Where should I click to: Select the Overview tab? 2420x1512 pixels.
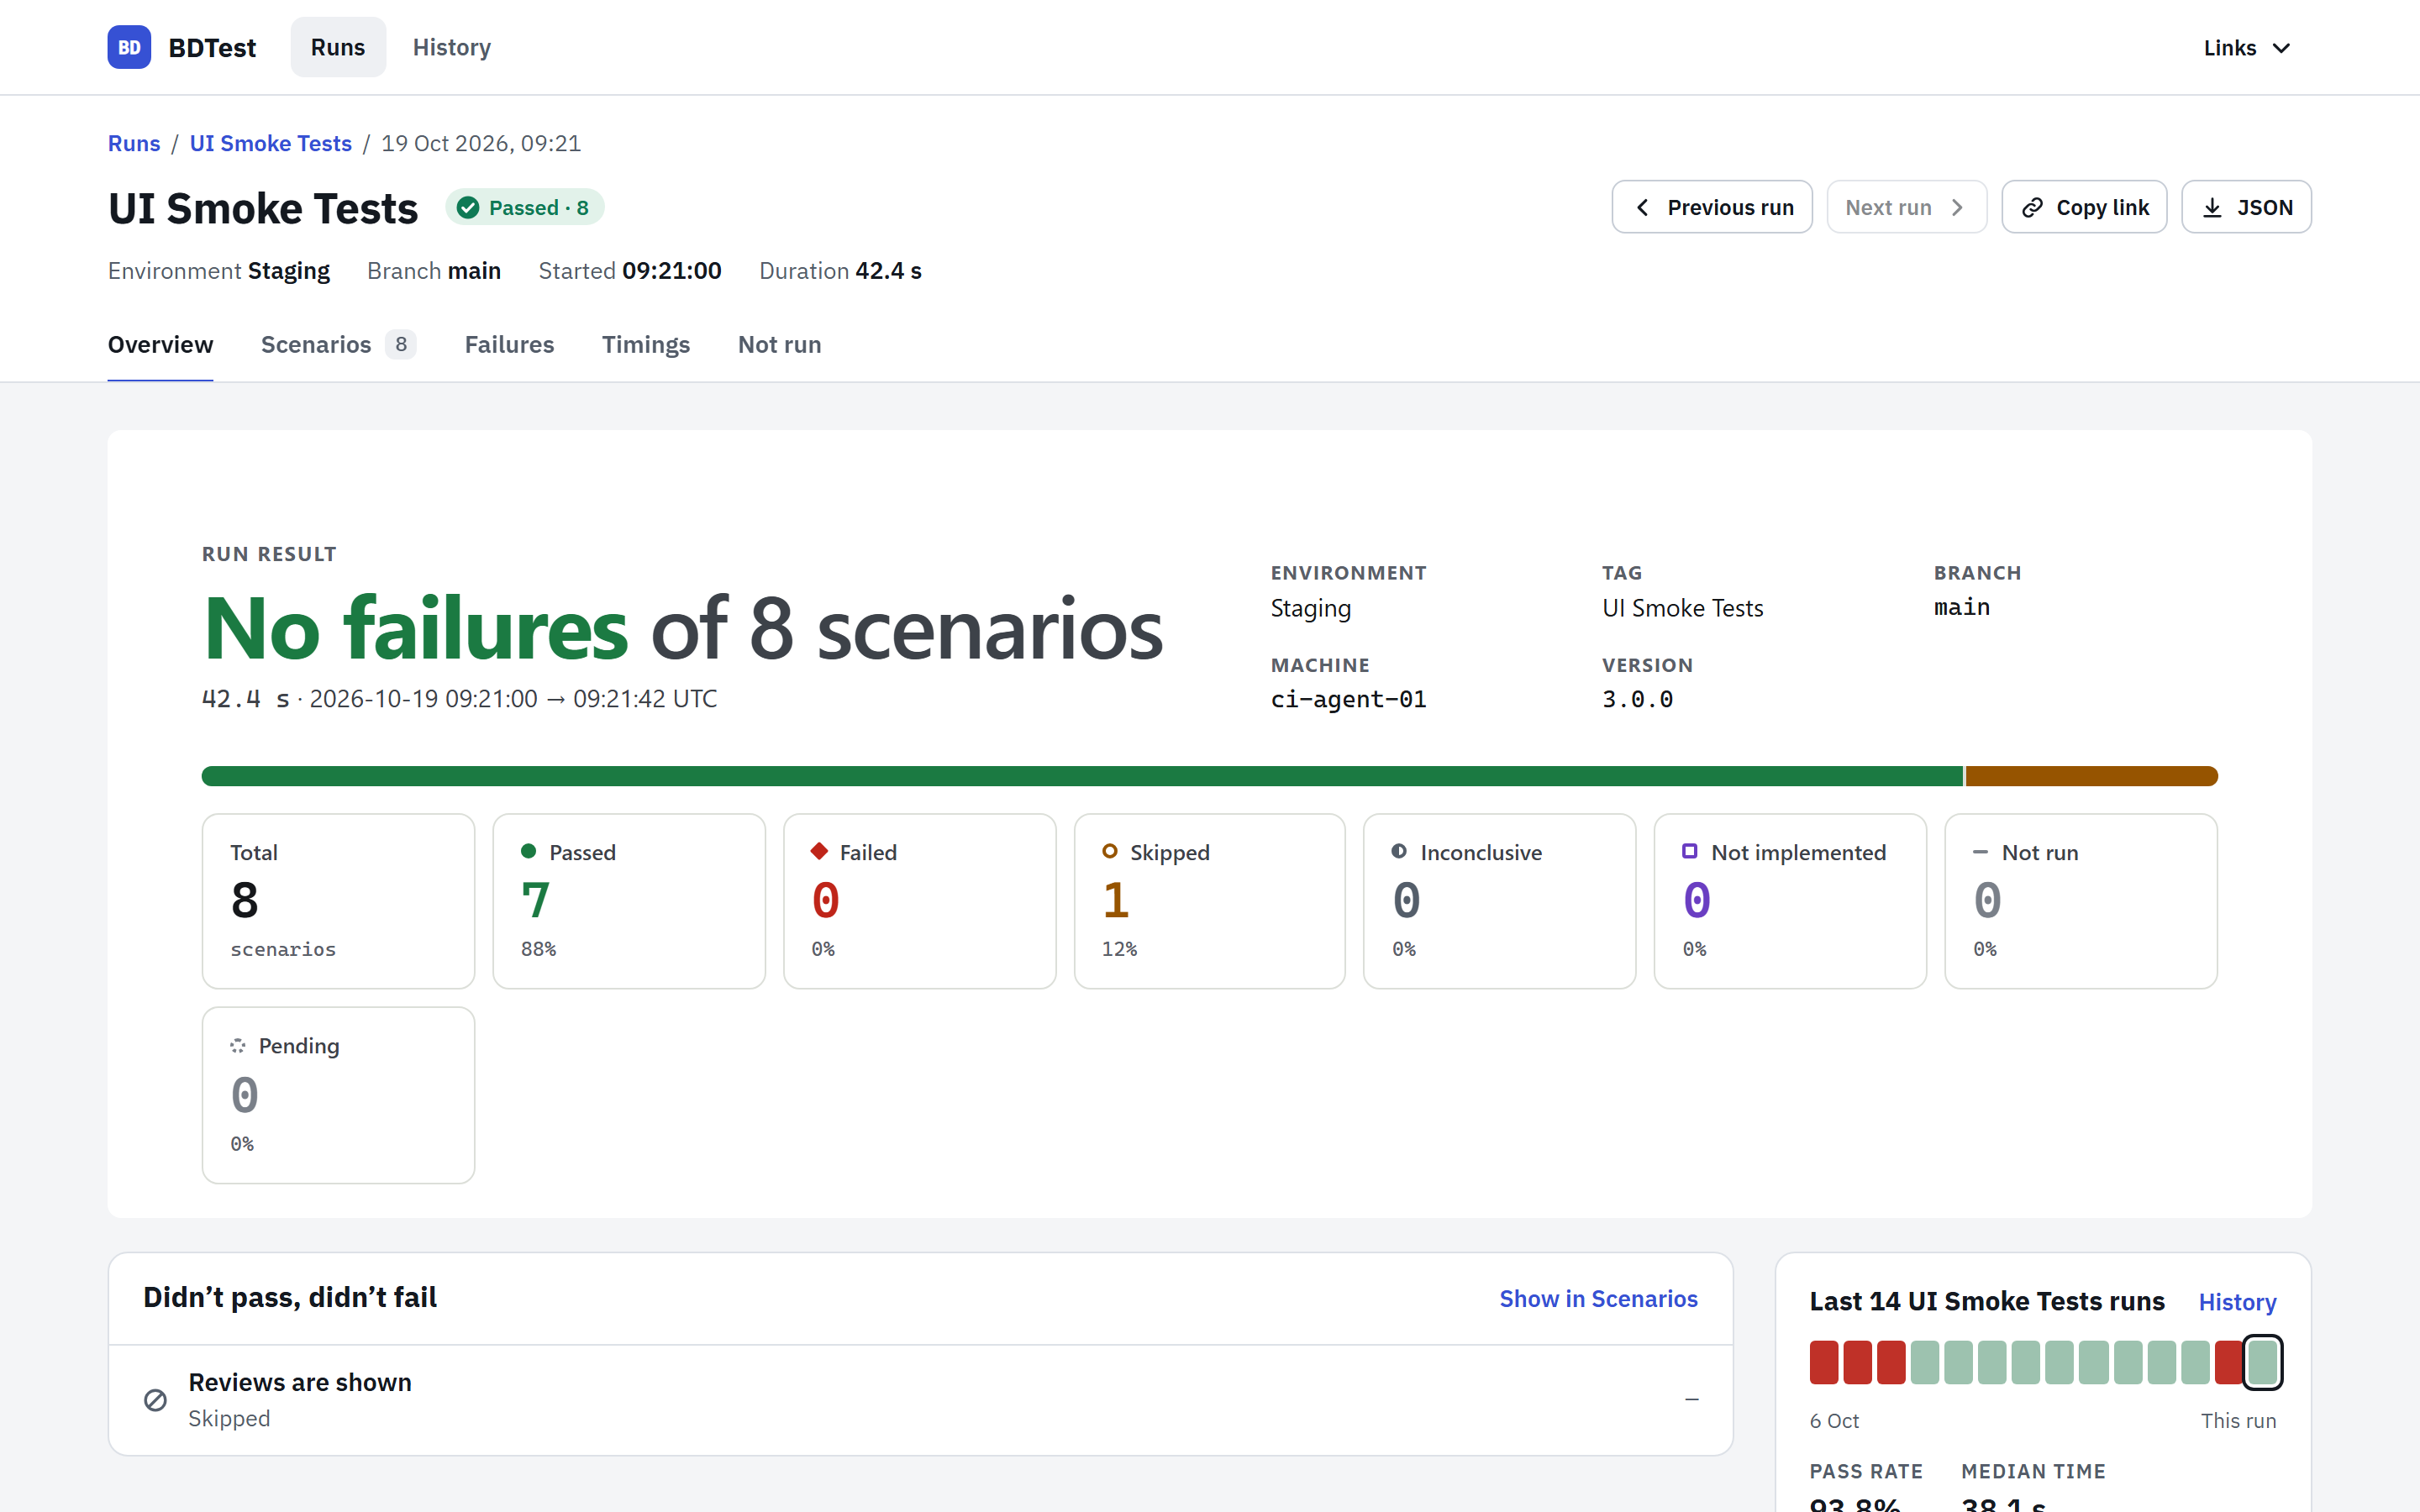pyautogui.click(x=160, y=344)
